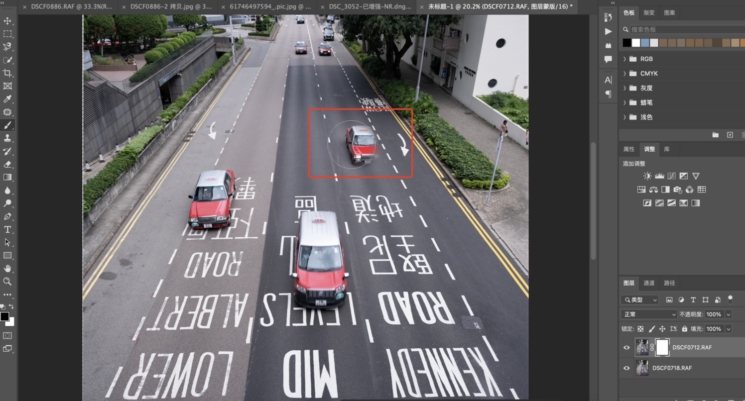Open the Paragraph panel icon
Viewport: 745px width, 401px height.
point(608,94)
